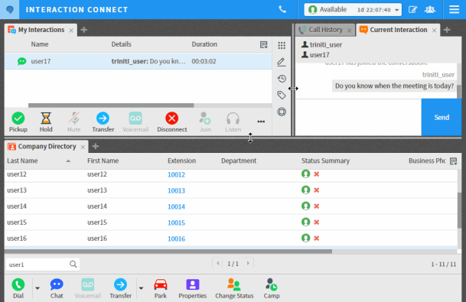Camp on the selected contact
This screenshot has height=302, width=466.
[272, 288]
